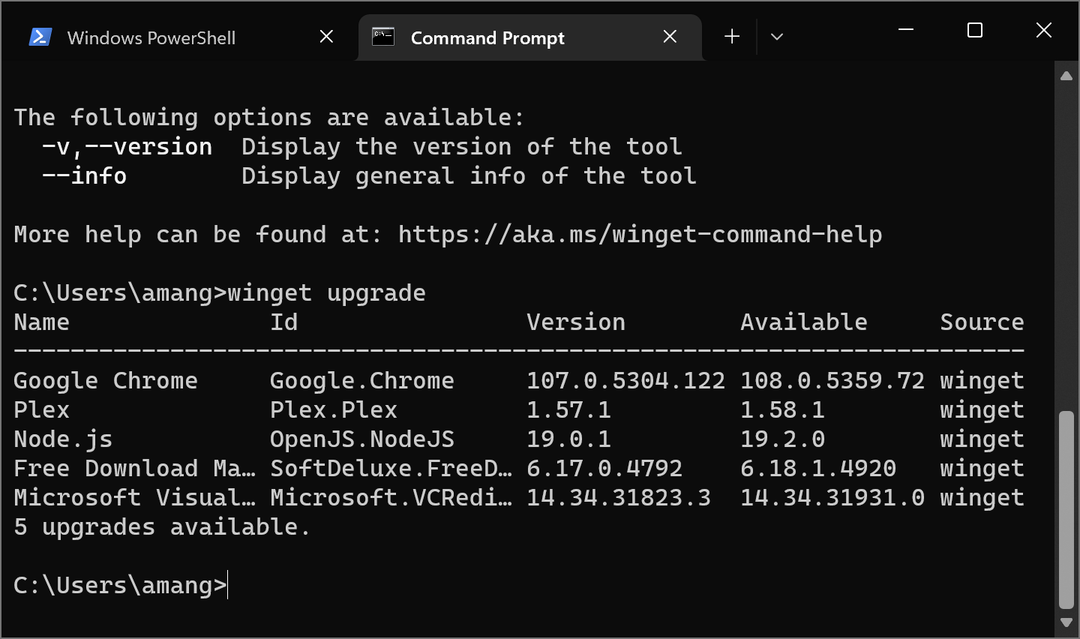Maximize the terminal window
This screenshot has height=639, width=1080.
click(975, 30)
